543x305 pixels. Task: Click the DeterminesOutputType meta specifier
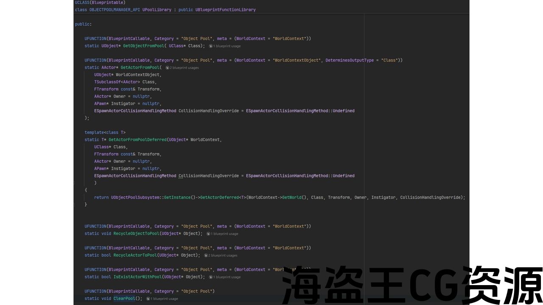(350, 61)
